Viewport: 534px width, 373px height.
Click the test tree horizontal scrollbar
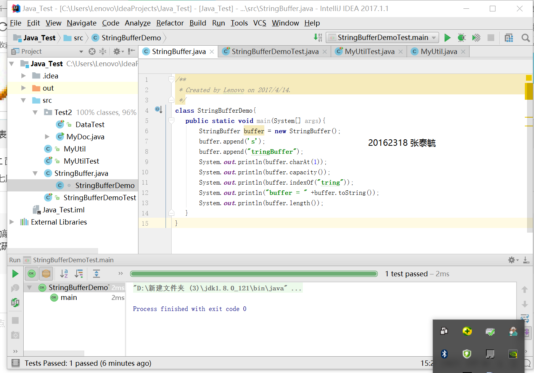(54, 353)
